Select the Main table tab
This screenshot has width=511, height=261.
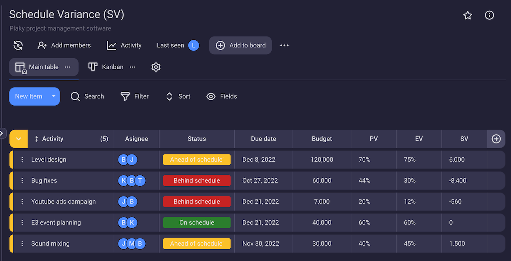pyautogui.click(x=44, y=67)
